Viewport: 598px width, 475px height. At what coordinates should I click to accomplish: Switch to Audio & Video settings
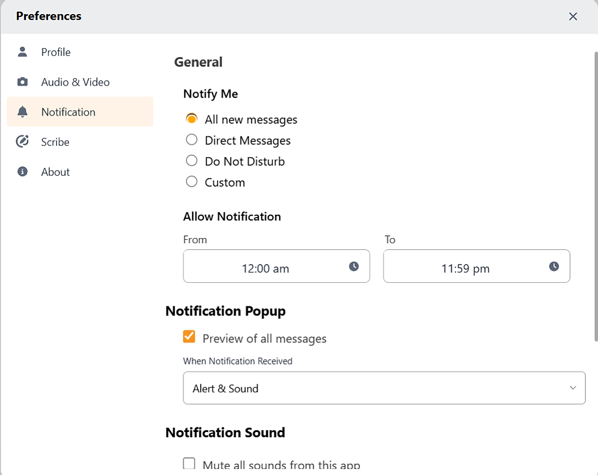(80, 82)
